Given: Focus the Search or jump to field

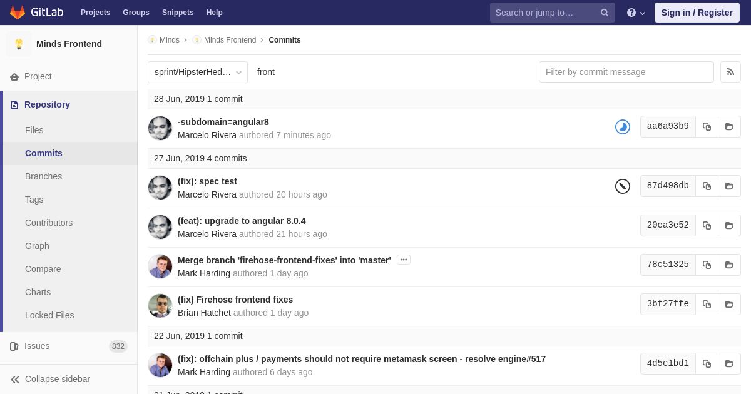Looking at the screenshot, I should point(553,13).
